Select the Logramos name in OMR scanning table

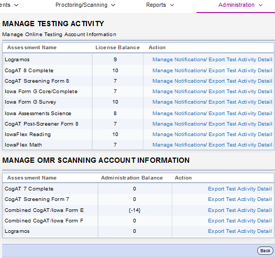pos(17,231)
